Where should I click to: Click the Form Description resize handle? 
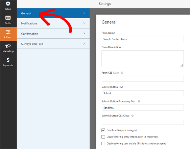pos(182,66)
